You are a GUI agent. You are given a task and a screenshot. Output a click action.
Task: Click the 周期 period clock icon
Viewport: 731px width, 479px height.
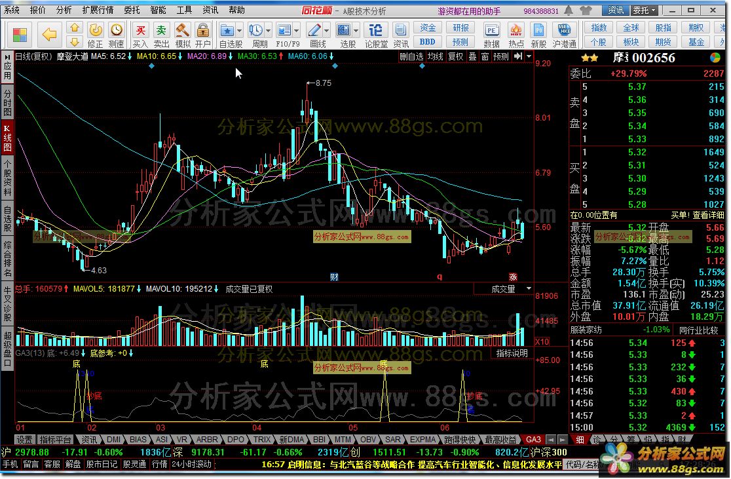[x=255, y=31]
